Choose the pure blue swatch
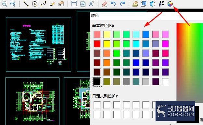The image size is (203, 125). tap(136, 63)
